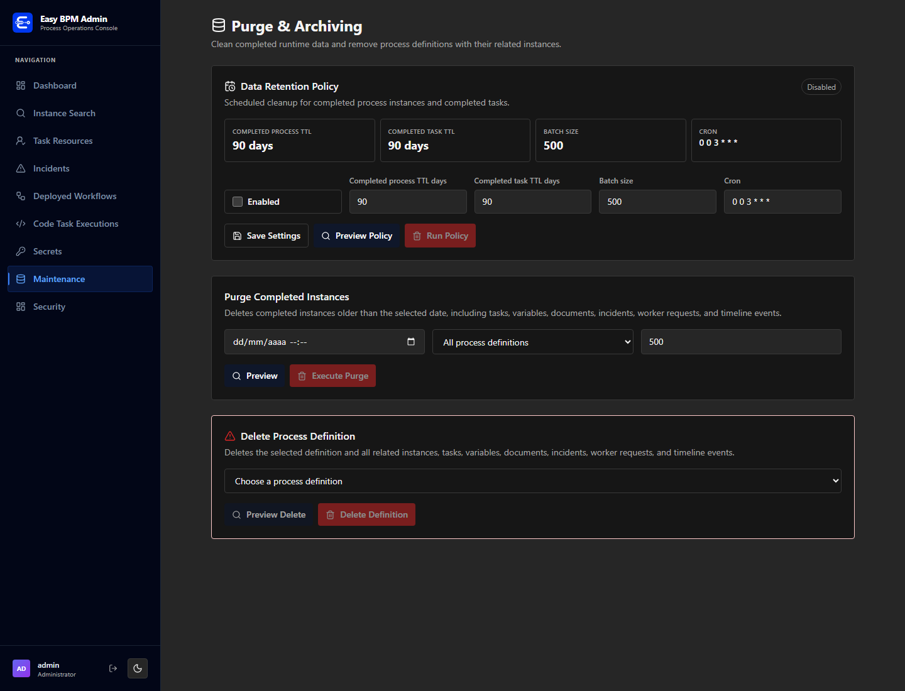
Task: Click the Purge & Archiving database icon
Action: click(x=219, y=26)
